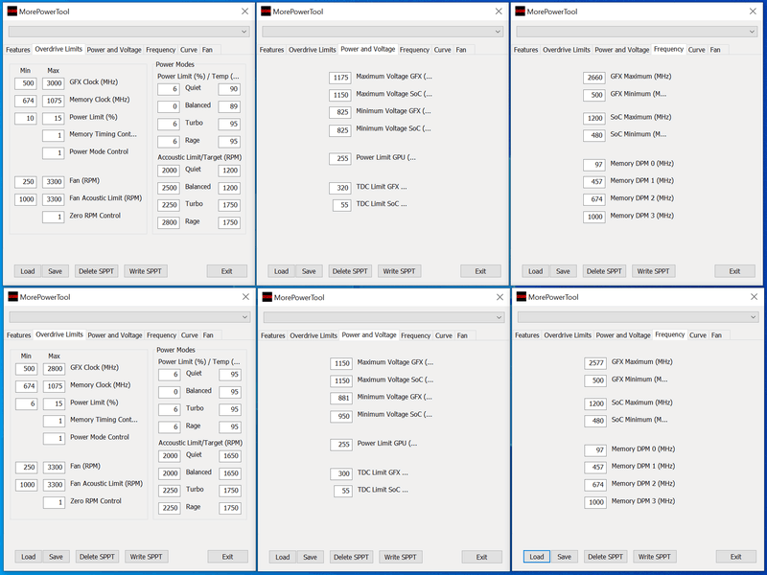Click Delete SPPT in window with GFX Maximum 2577
Screen dimensions: 767x575
click(605, 557)
